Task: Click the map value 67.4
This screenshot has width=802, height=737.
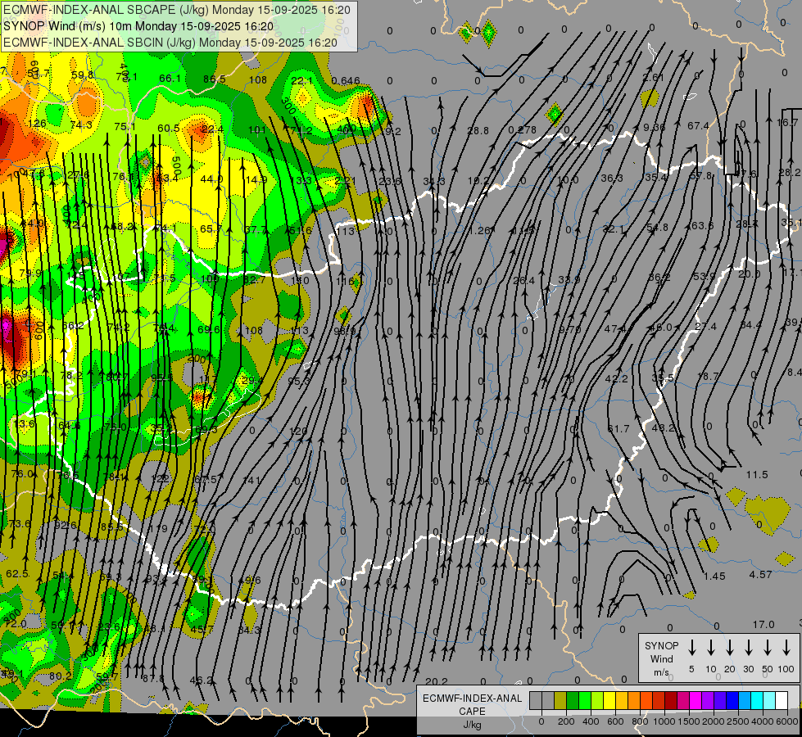Action: click(698, 125)
